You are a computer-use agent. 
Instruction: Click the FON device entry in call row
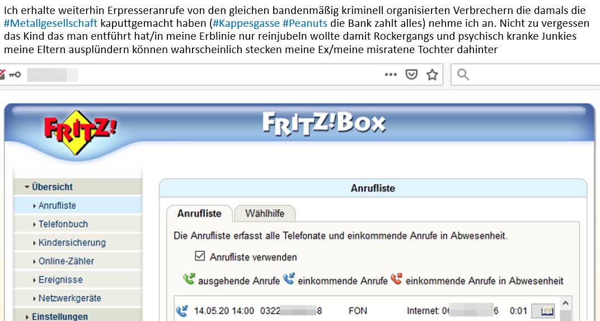(x=358, y=311)
